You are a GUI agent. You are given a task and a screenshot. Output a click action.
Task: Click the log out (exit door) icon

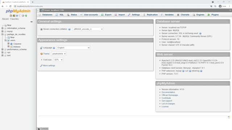click(14, 16)
